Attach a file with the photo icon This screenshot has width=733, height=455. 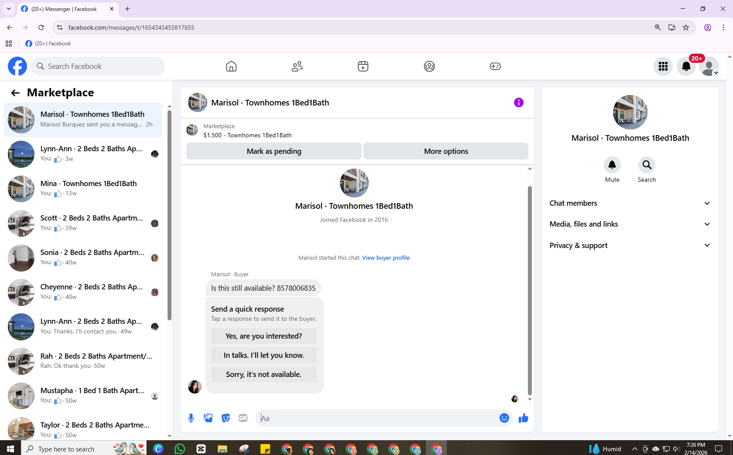coord(208,418)
